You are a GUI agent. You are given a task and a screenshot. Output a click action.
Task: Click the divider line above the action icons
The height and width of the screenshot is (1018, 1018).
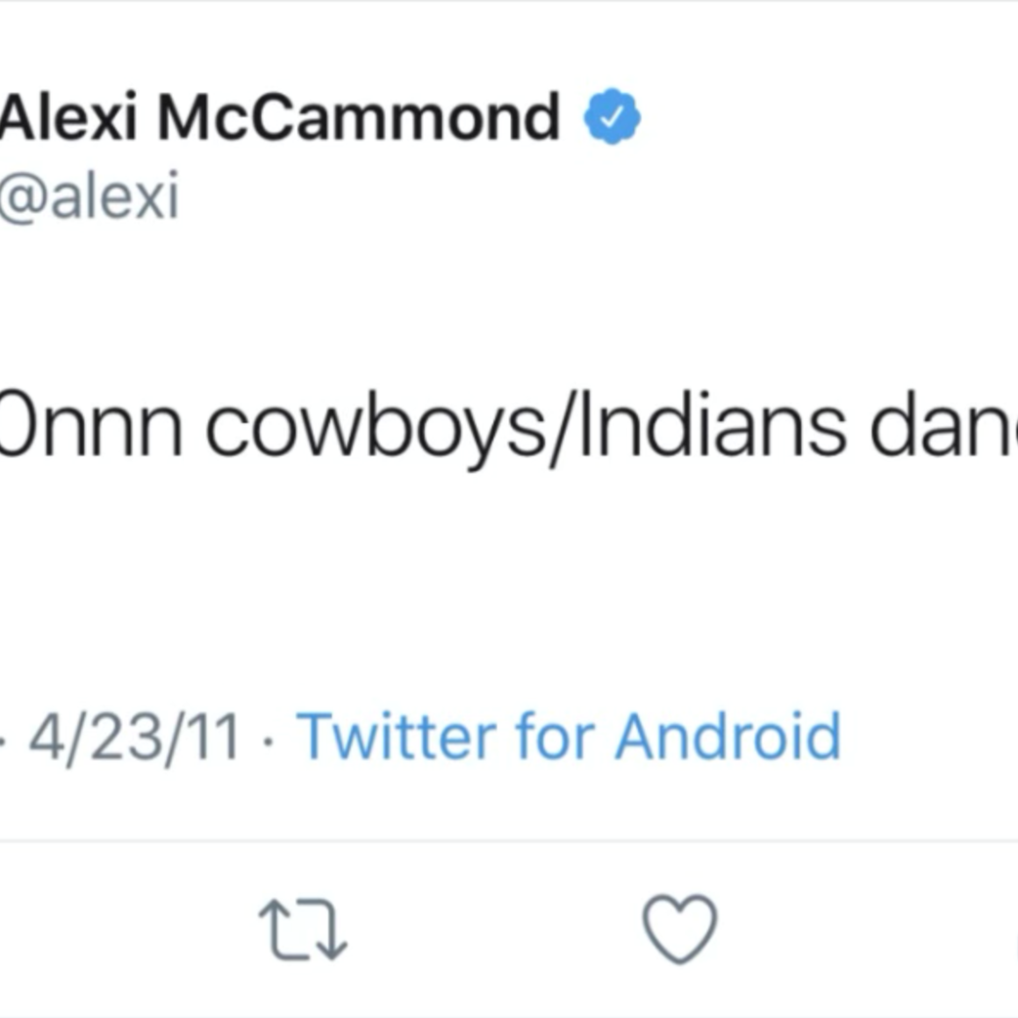[x=509, y=841]
